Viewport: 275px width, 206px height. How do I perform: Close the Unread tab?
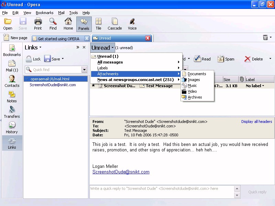click(x=148, y=38)
